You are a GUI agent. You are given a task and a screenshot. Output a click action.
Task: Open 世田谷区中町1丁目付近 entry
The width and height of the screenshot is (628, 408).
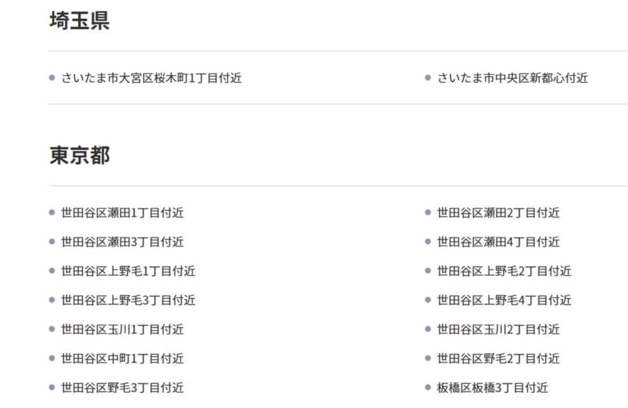click(122, 359)
